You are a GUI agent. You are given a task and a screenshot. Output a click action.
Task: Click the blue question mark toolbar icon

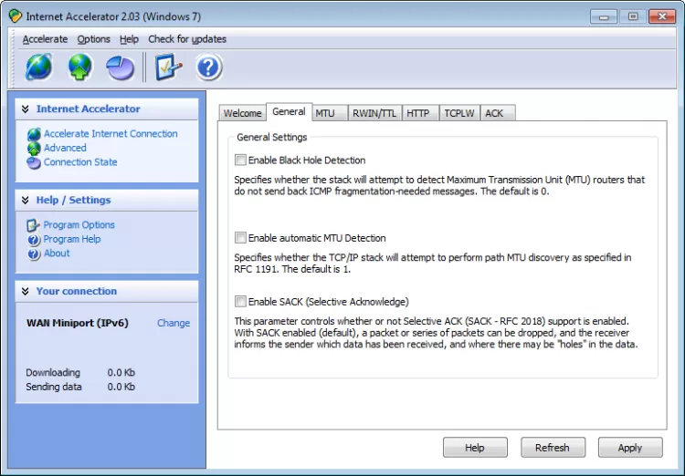[x=209, y=67]
